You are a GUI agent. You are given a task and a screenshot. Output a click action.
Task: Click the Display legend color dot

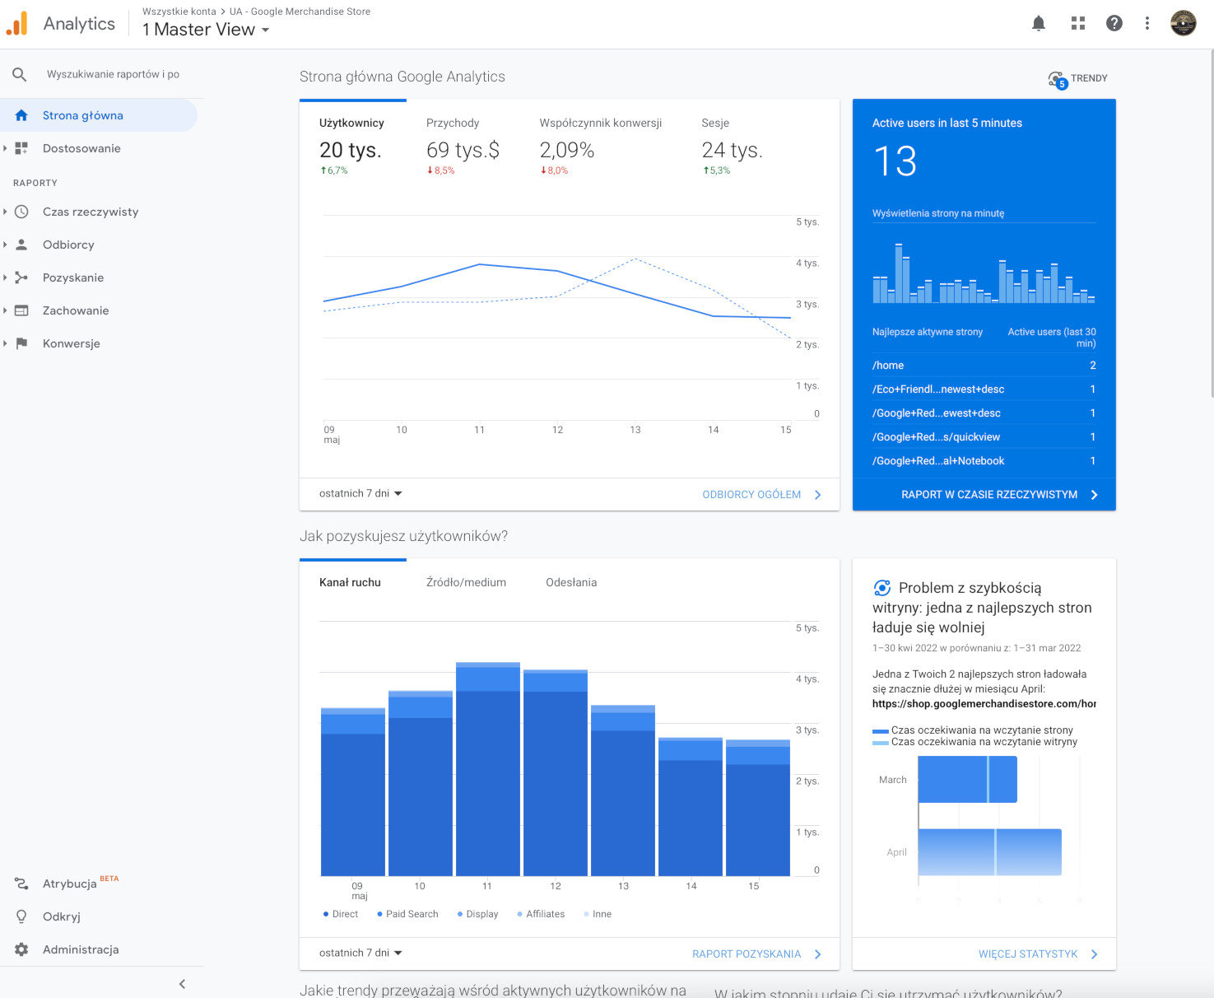coord(460,914)
